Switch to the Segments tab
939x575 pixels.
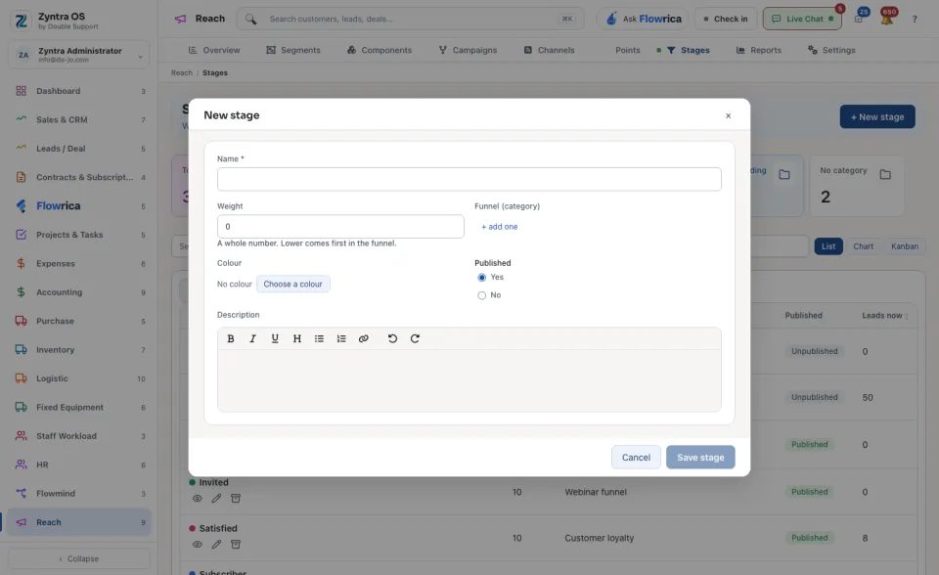(x=293, y=50)
